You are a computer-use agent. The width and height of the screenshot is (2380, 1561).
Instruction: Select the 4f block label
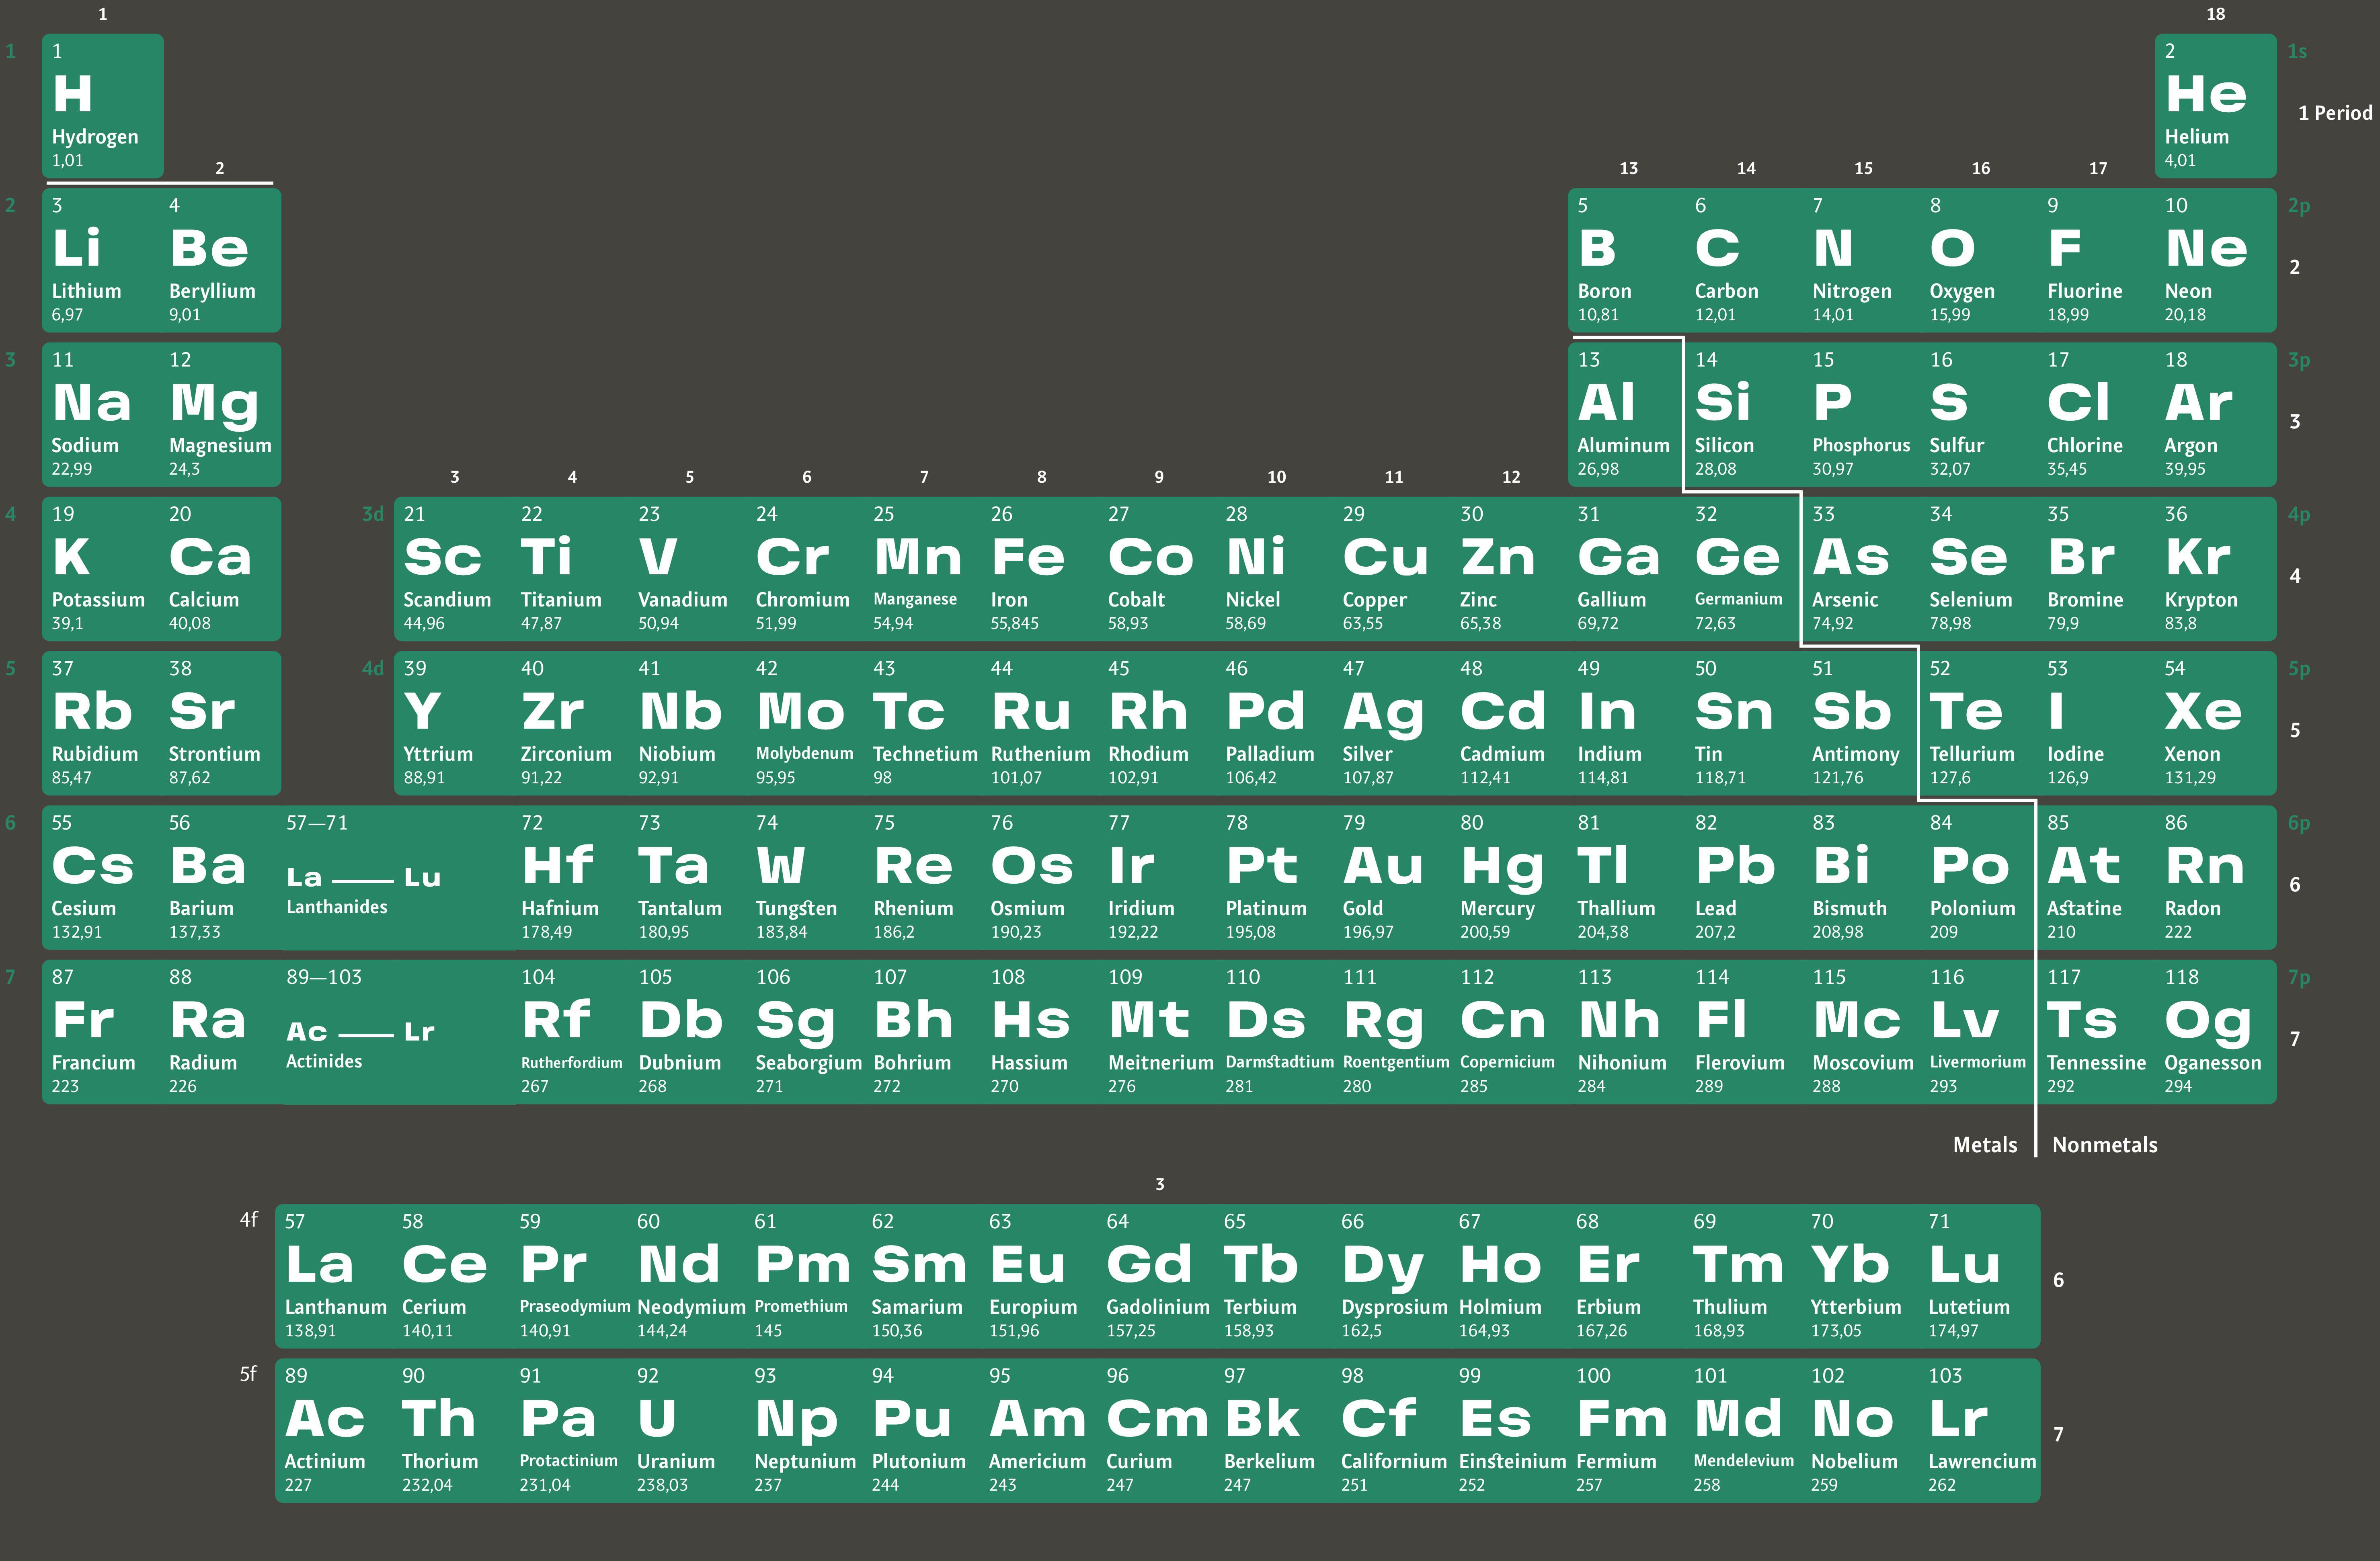(248, 1219)
